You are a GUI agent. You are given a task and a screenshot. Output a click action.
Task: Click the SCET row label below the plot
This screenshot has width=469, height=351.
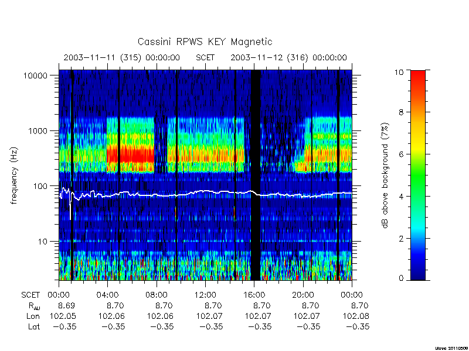(30, 295)
